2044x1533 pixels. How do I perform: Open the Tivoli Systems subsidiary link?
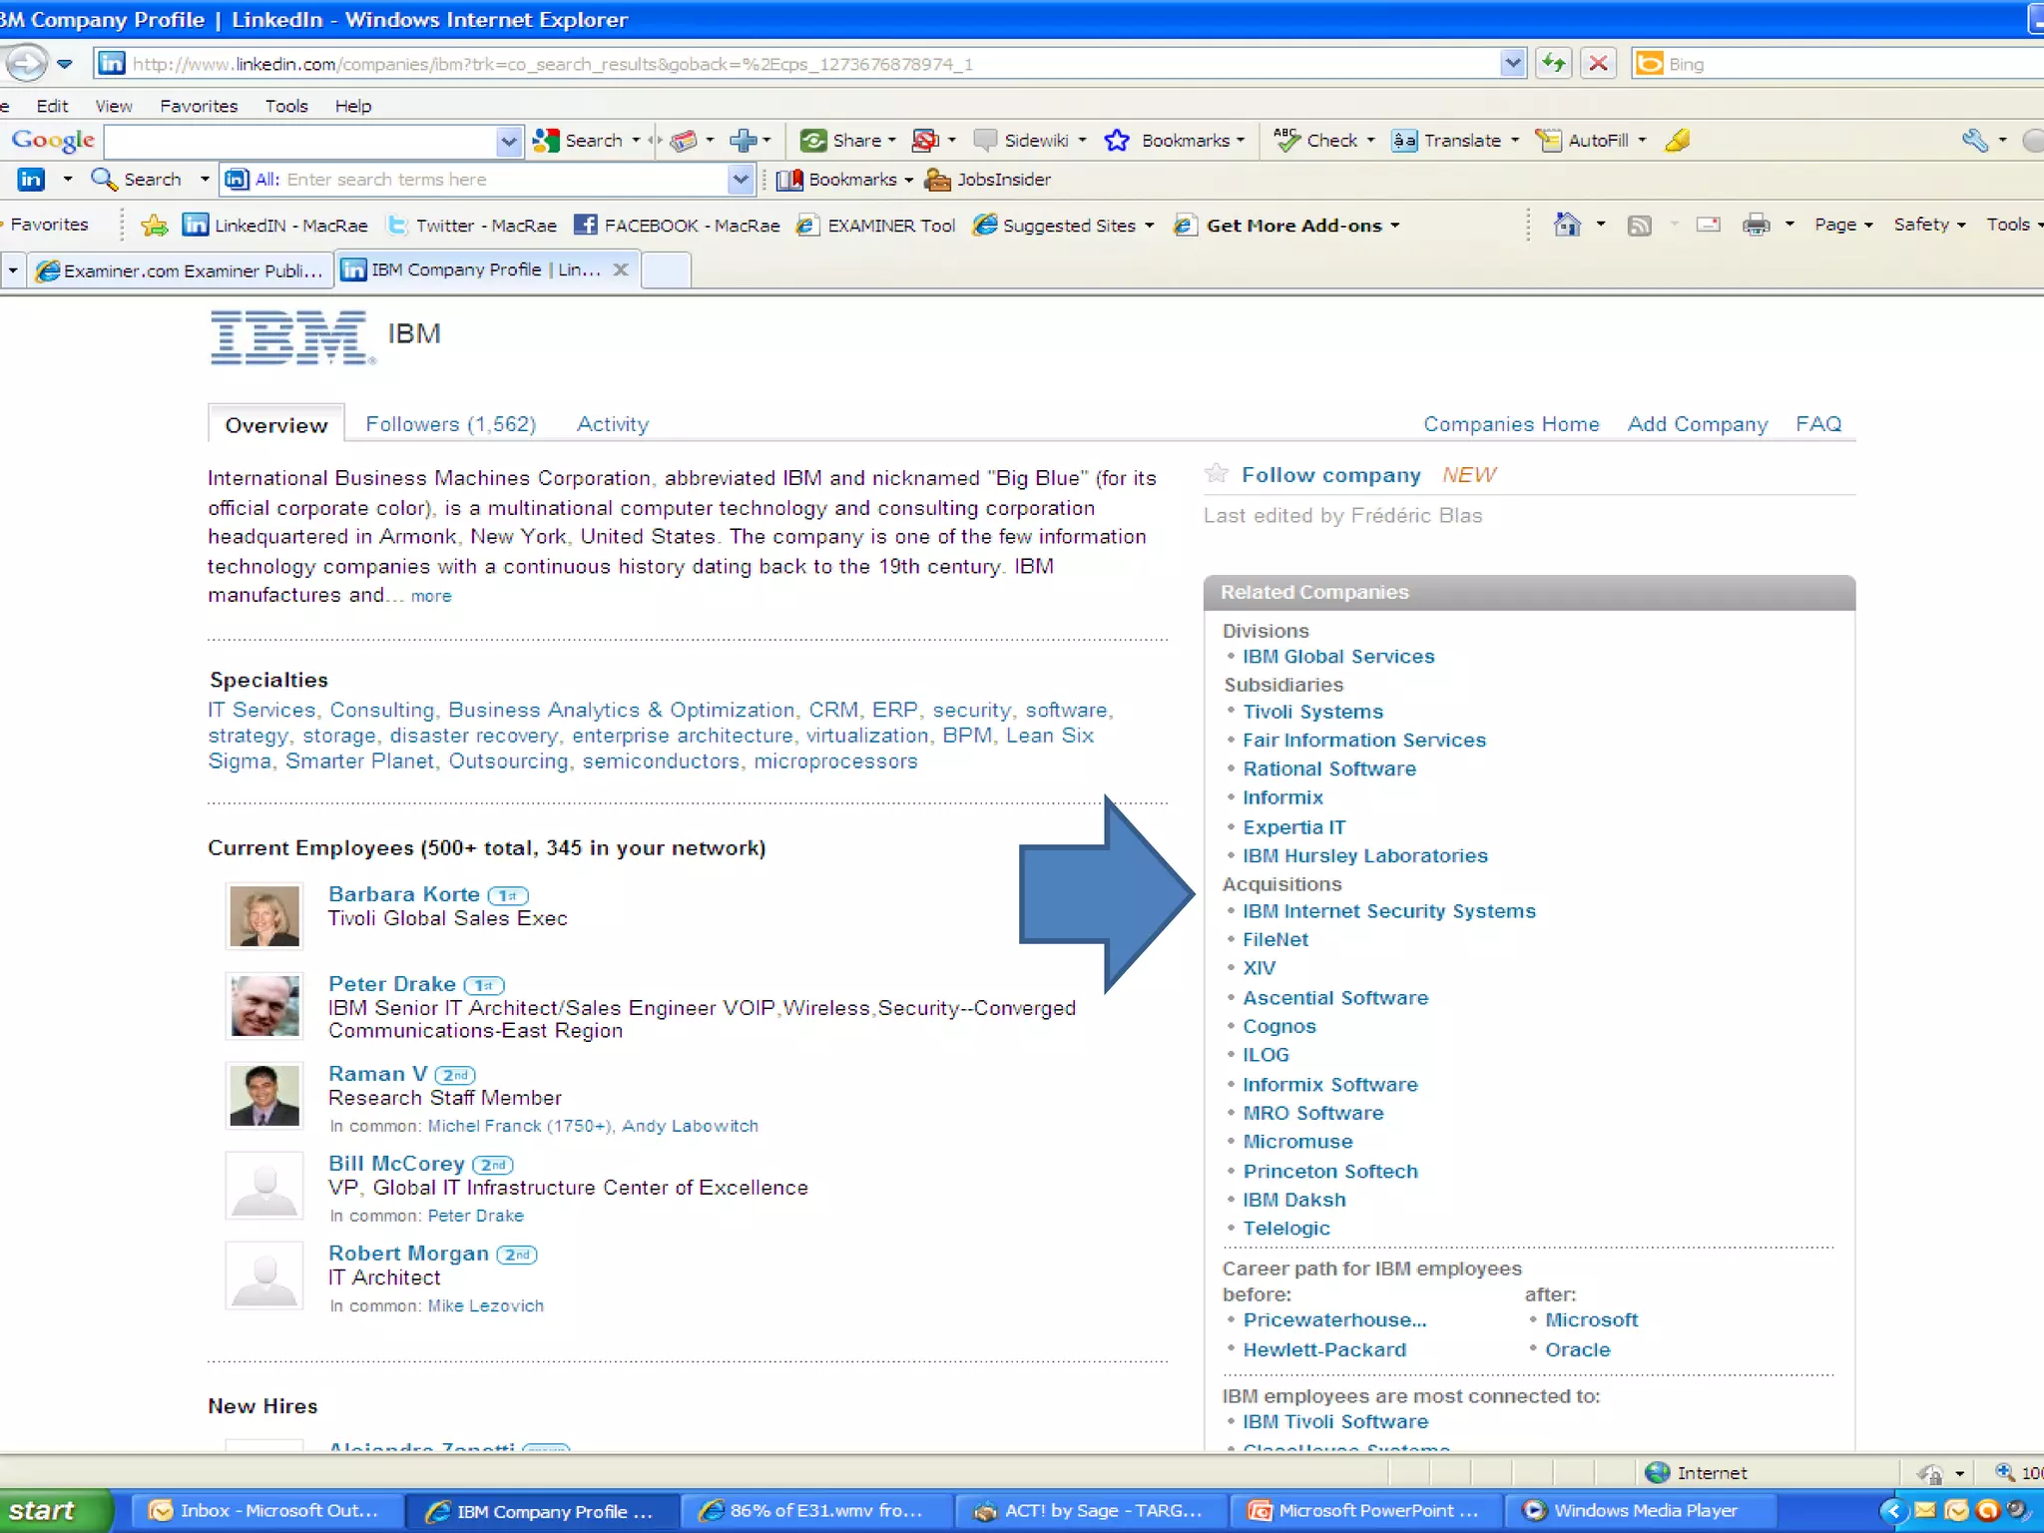pyautogui.click(x=1312, y=712)
